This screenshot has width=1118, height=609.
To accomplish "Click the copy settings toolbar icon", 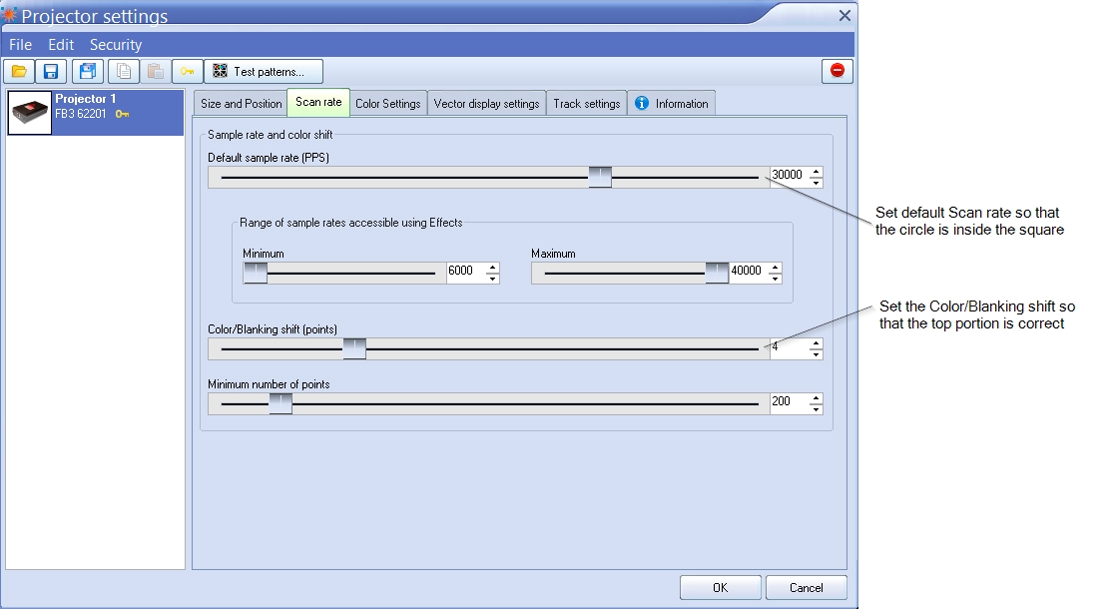I will 123,71.
